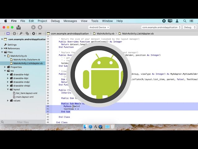Click the Settings wrench item
198x149 pixels.
pos(10,45)
